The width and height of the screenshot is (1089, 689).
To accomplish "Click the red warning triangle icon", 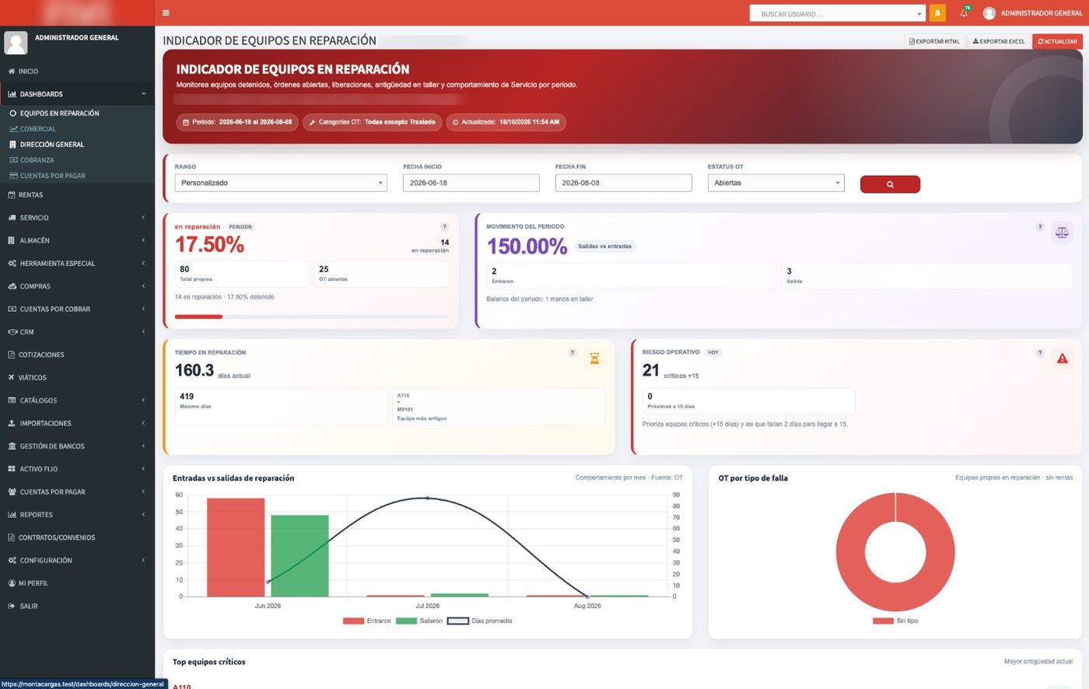I will click(1063, 358).
